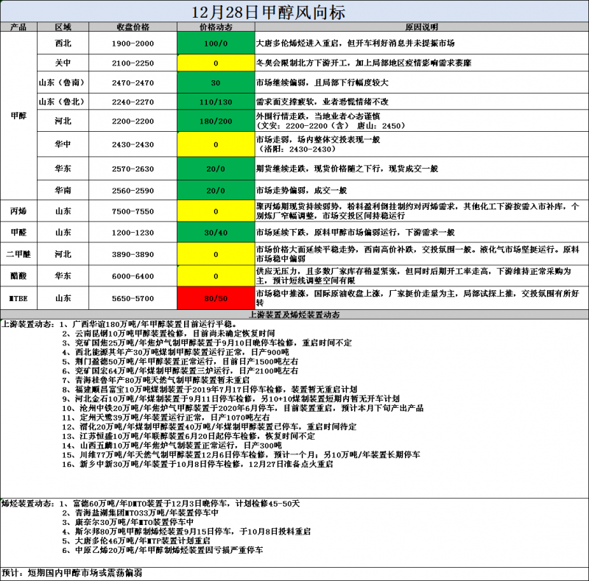589x581 pixels.
Task: Select the line about 斯尔邦80万吨
Action: click(x=187, y=532)
